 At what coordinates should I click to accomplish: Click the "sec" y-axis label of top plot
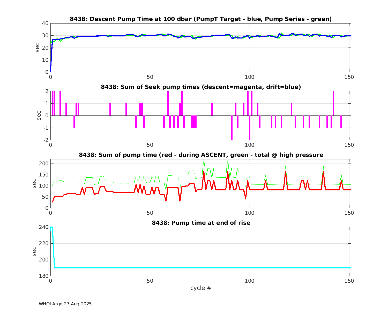[x=38, y=48]
